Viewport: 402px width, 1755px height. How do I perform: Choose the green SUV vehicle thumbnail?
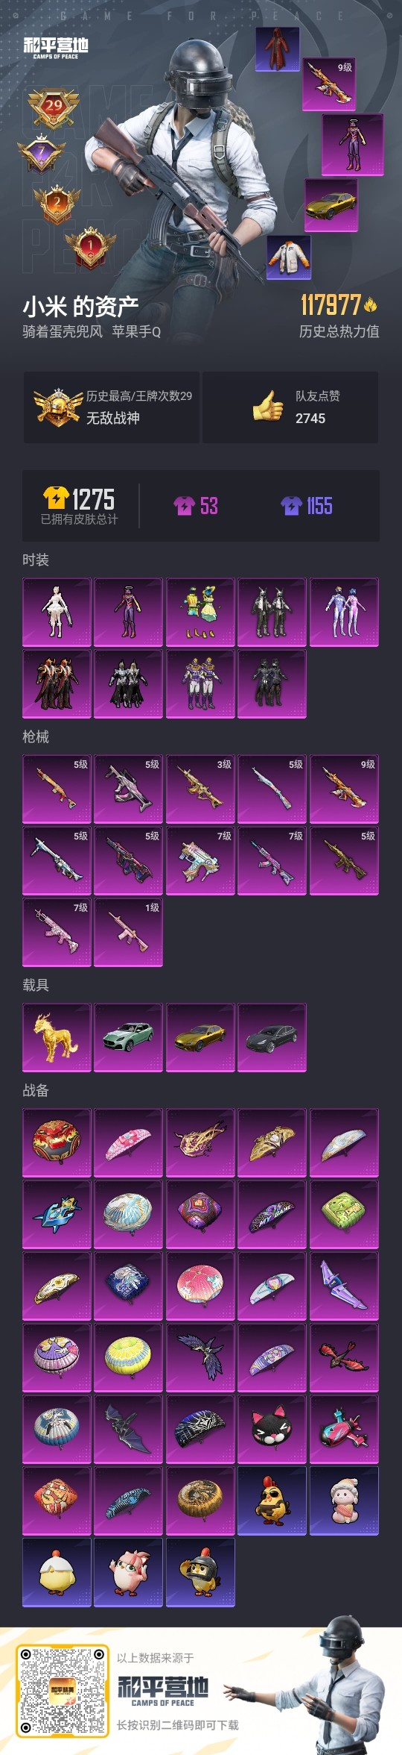coord(128,1038)
